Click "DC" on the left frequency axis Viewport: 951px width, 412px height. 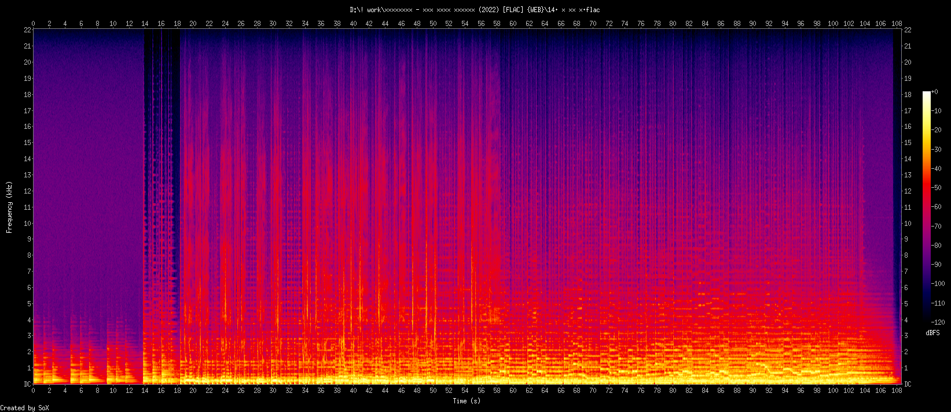27,384
